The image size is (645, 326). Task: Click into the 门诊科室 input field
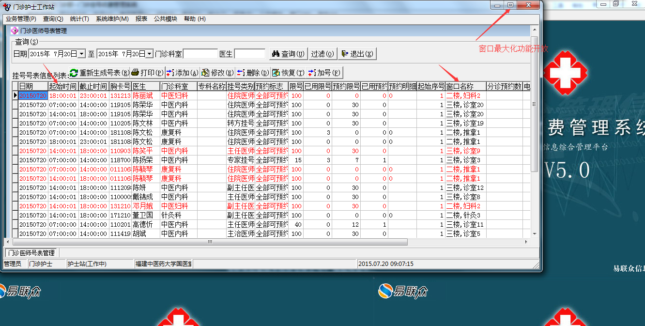click(200, 54)
